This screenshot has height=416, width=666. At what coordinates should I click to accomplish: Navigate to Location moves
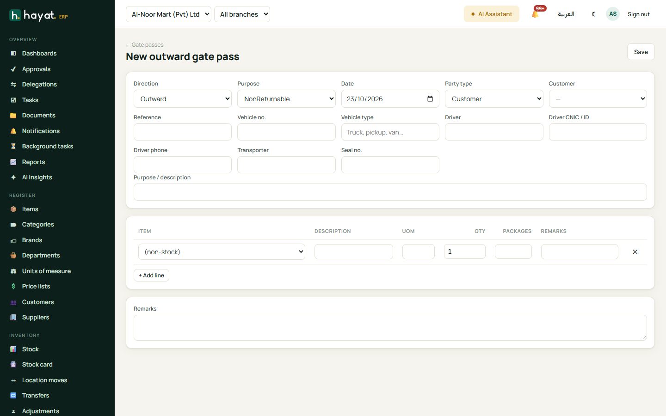click(44, 380)
